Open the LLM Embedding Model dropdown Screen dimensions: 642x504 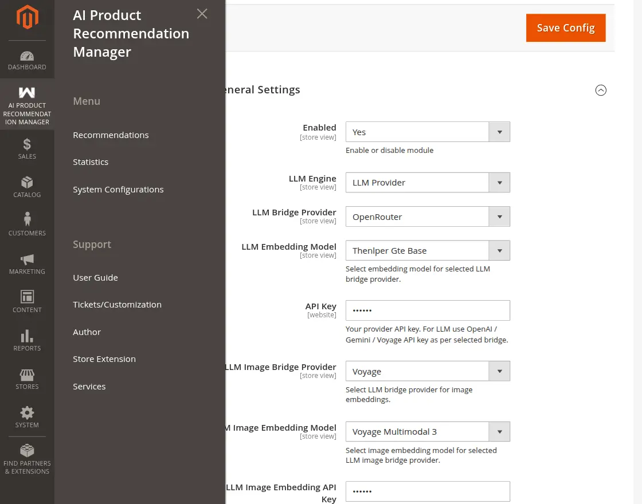[x=428, y=251]
